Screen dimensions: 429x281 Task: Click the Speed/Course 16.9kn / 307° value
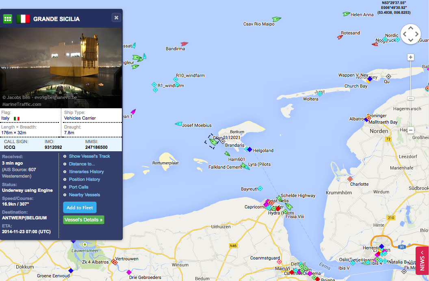pyautogui.click(x=15, y=204)
